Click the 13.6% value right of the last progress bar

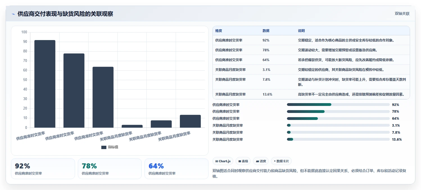[x=397, y=140]
